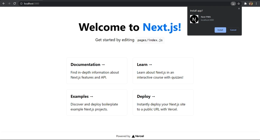Click the Get started by editing text
This screenshot has width=260, height=140.
click(115, 40)
